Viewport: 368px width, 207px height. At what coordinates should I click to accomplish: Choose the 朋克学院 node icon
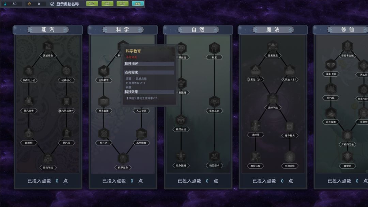click(48, 159)
